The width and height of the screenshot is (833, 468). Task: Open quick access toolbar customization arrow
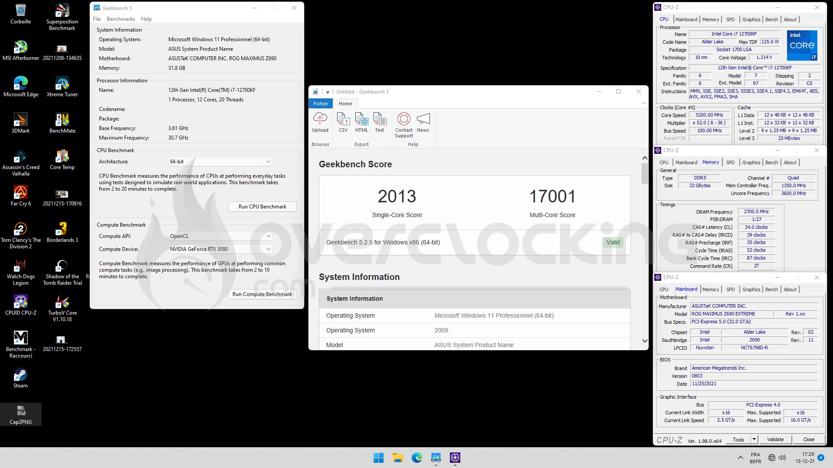328,92
